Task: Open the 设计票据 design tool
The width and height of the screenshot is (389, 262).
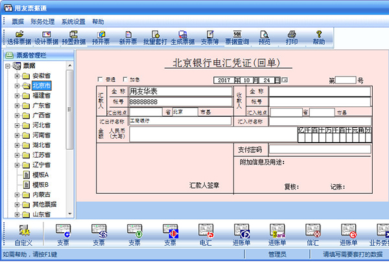Action: [47, 38]
